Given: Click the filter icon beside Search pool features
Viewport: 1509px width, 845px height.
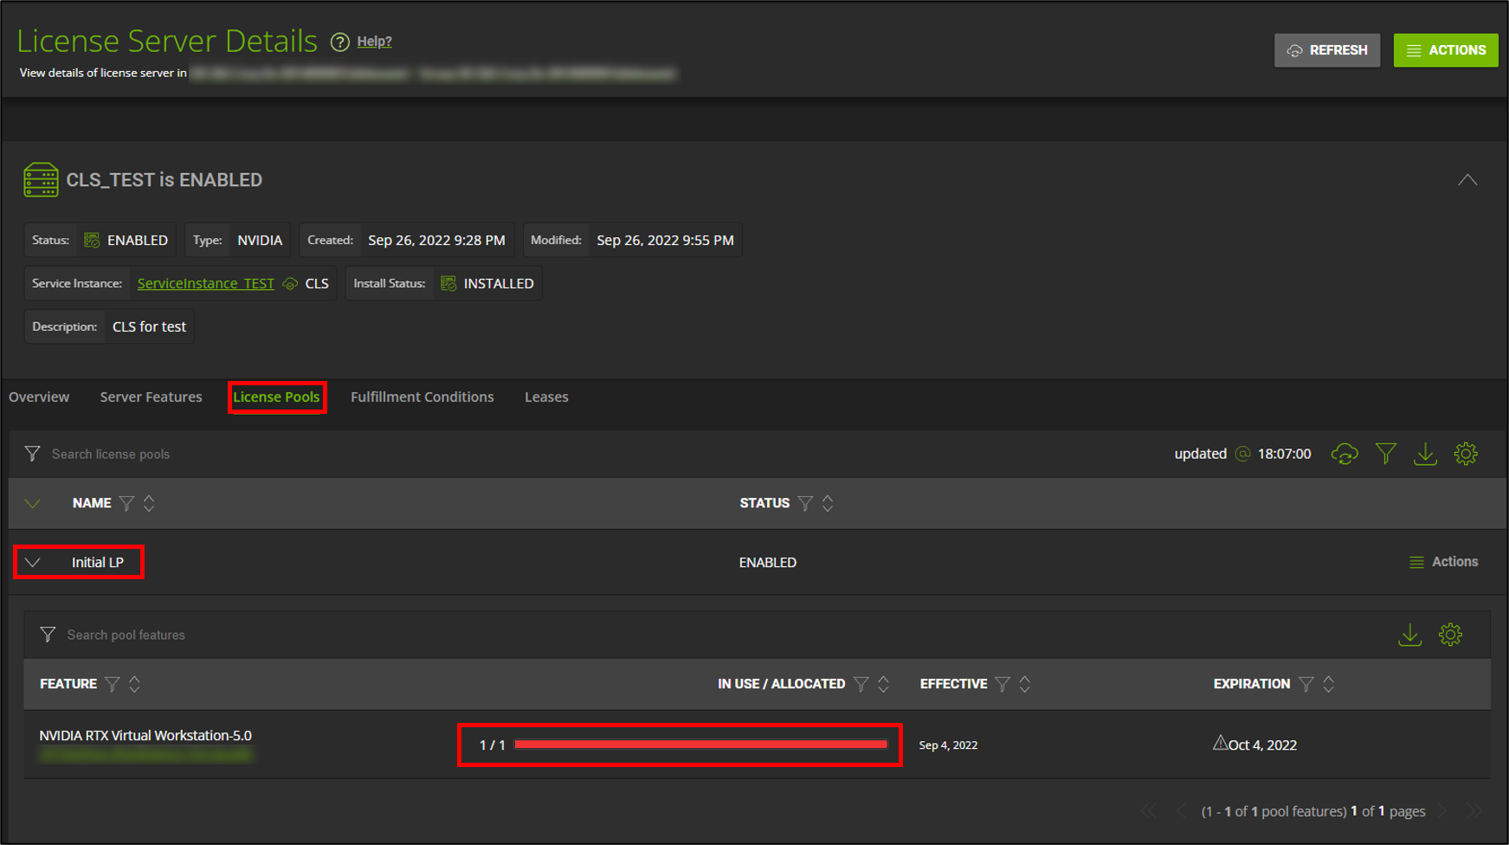Looking at the screenshot, I should (48, 635).
